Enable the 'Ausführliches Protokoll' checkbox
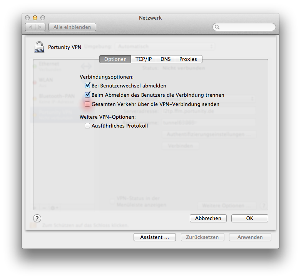This screenshot has height=279, width=301. 87,126
